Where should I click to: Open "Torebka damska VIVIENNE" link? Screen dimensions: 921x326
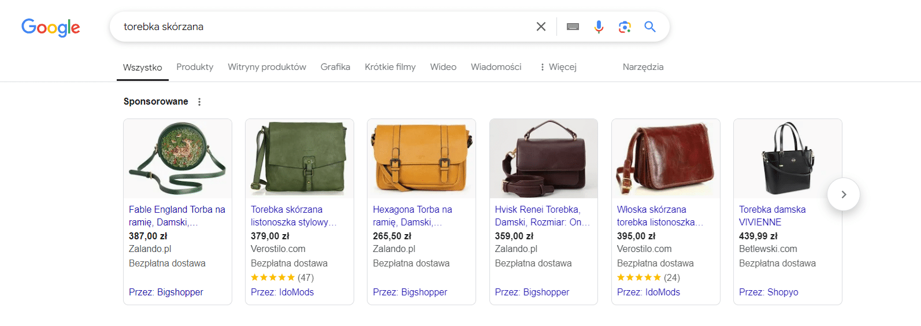(773, 216)
